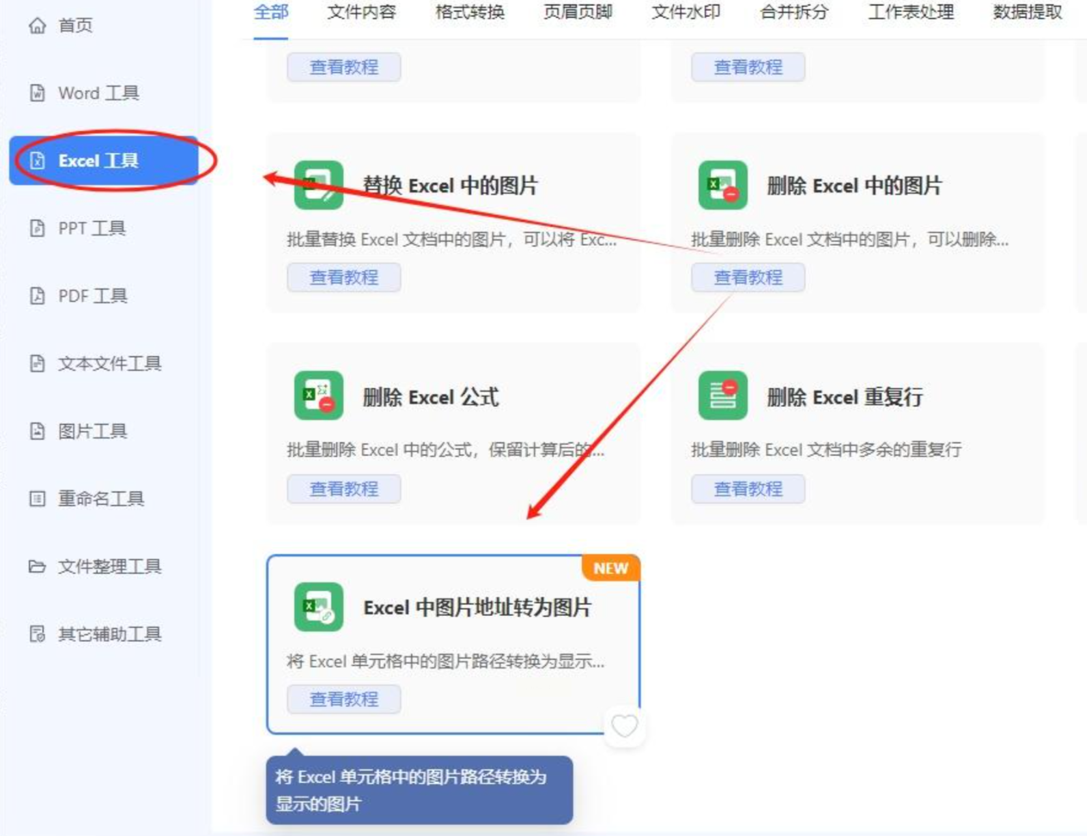
Task: Click the Excel 中图片地址转为图片 card icon
Action: coord(319,607)
